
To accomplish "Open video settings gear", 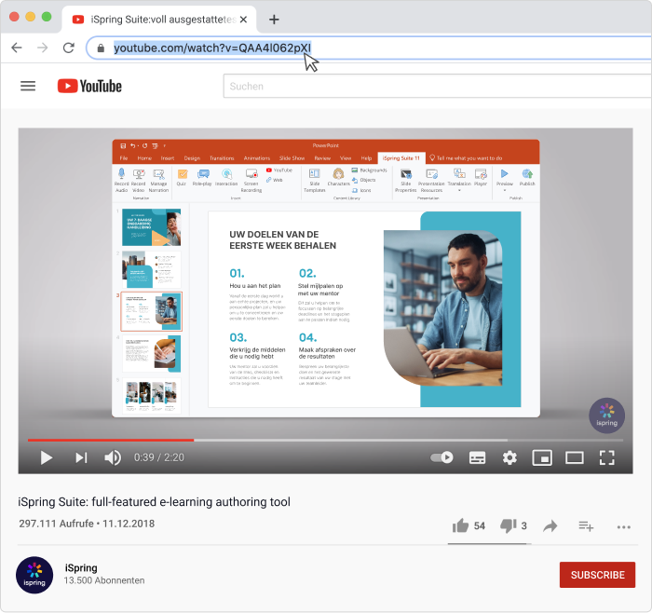I will pos(509,457).
